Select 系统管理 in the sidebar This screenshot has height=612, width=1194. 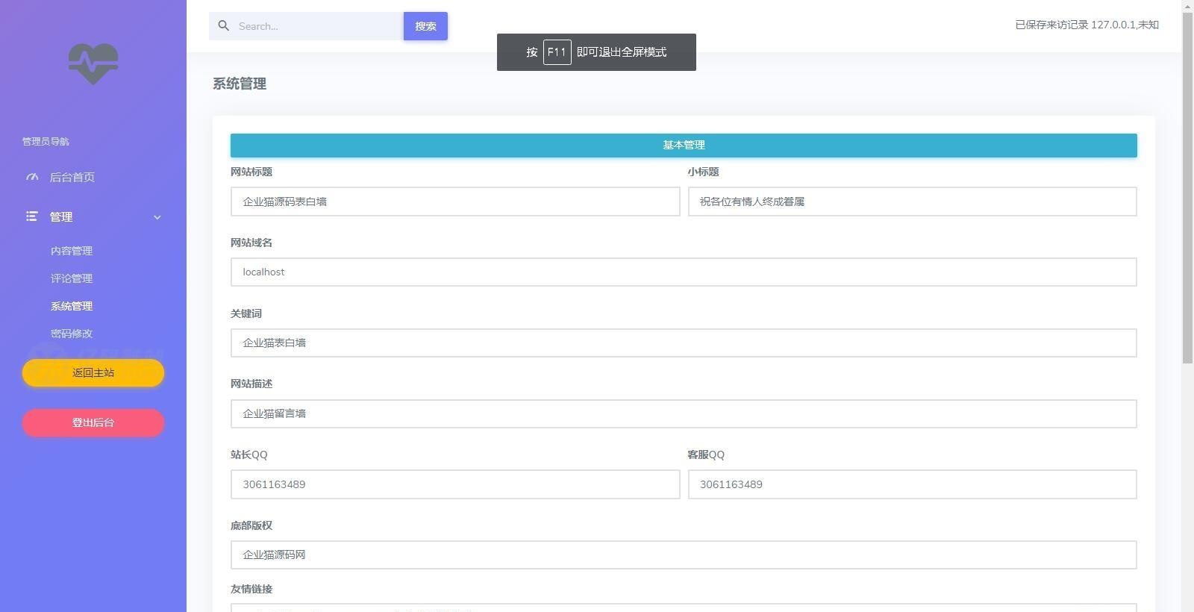click(x=72, y=306)
